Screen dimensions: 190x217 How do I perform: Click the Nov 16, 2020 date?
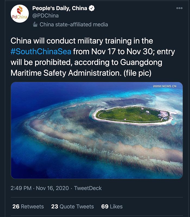click(52, 188)
